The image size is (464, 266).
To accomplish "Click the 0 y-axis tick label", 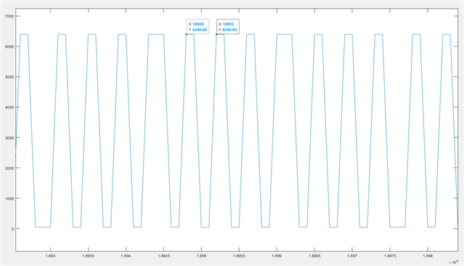I will click(13, 229).
